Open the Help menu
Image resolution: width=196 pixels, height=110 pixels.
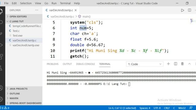coord(77,3)
